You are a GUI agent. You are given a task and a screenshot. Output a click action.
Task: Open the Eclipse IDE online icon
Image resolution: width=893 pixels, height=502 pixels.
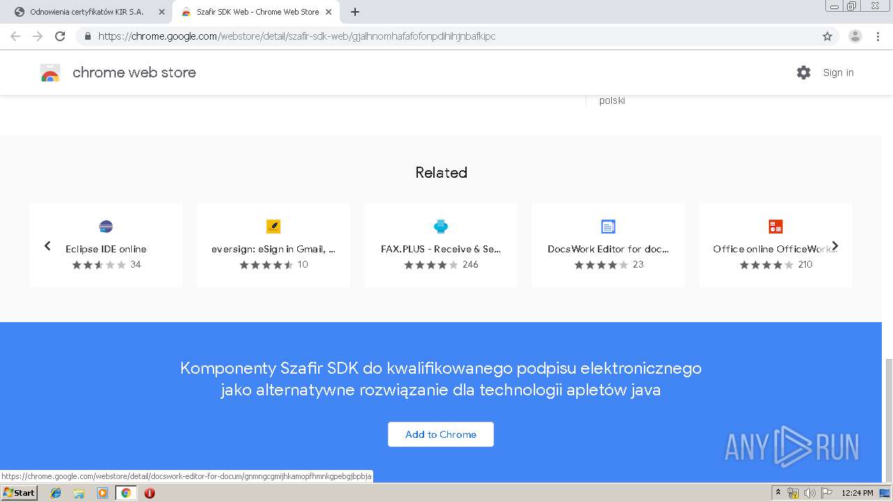click(106, 227)
